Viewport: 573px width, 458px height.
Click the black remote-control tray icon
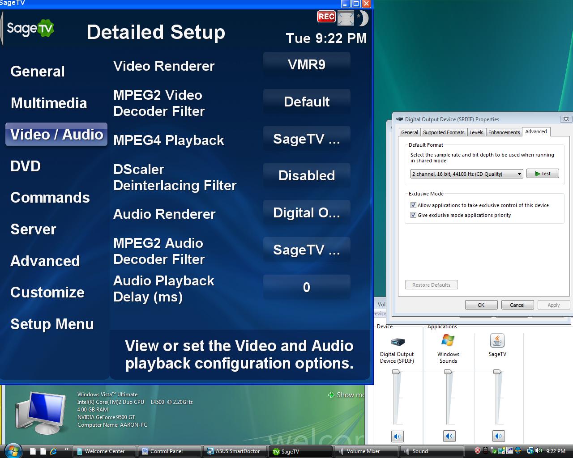pos(486,451)
